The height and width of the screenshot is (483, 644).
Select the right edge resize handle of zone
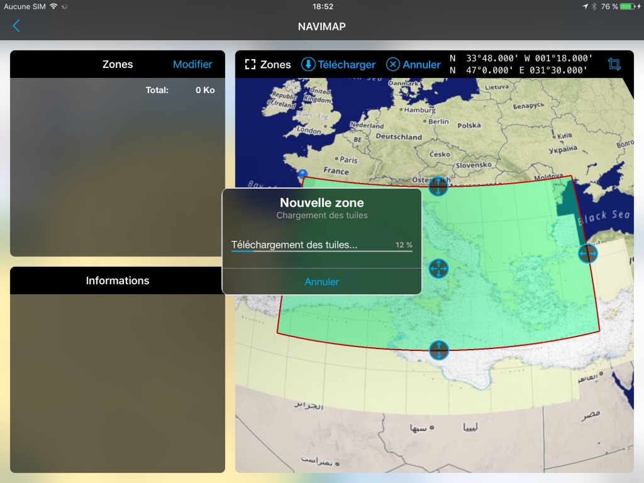point(588,253)
